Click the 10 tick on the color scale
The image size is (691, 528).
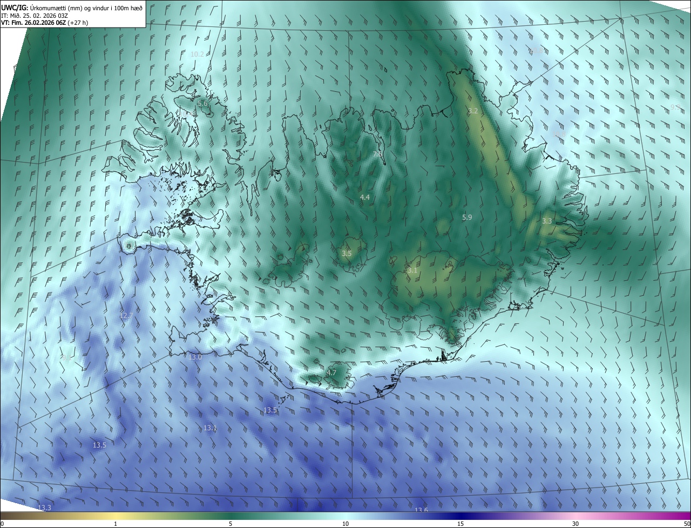coord(345,524)
